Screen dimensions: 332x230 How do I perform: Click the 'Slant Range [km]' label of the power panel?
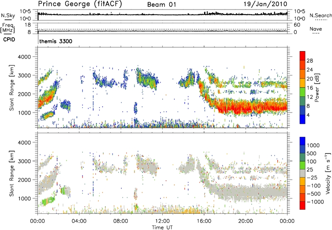pos(12,88)
